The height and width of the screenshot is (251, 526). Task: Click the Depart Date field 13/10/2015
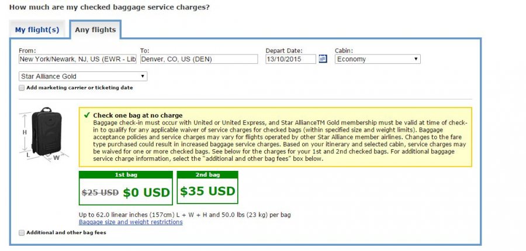tap(290, 59)
